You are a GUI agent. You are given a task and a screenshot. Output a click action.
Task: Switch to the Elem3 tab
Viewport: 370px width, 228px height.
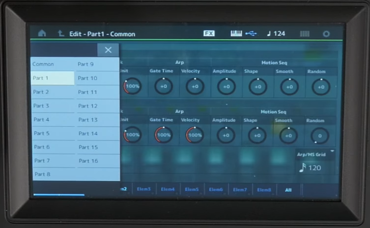143,189
